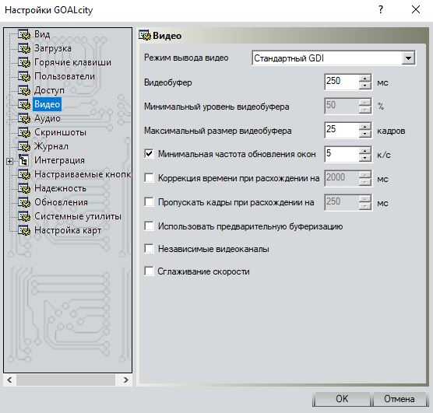Open the Пользователи settings section
The height and width of the screenshot is (413, 433).
[65, 76]
